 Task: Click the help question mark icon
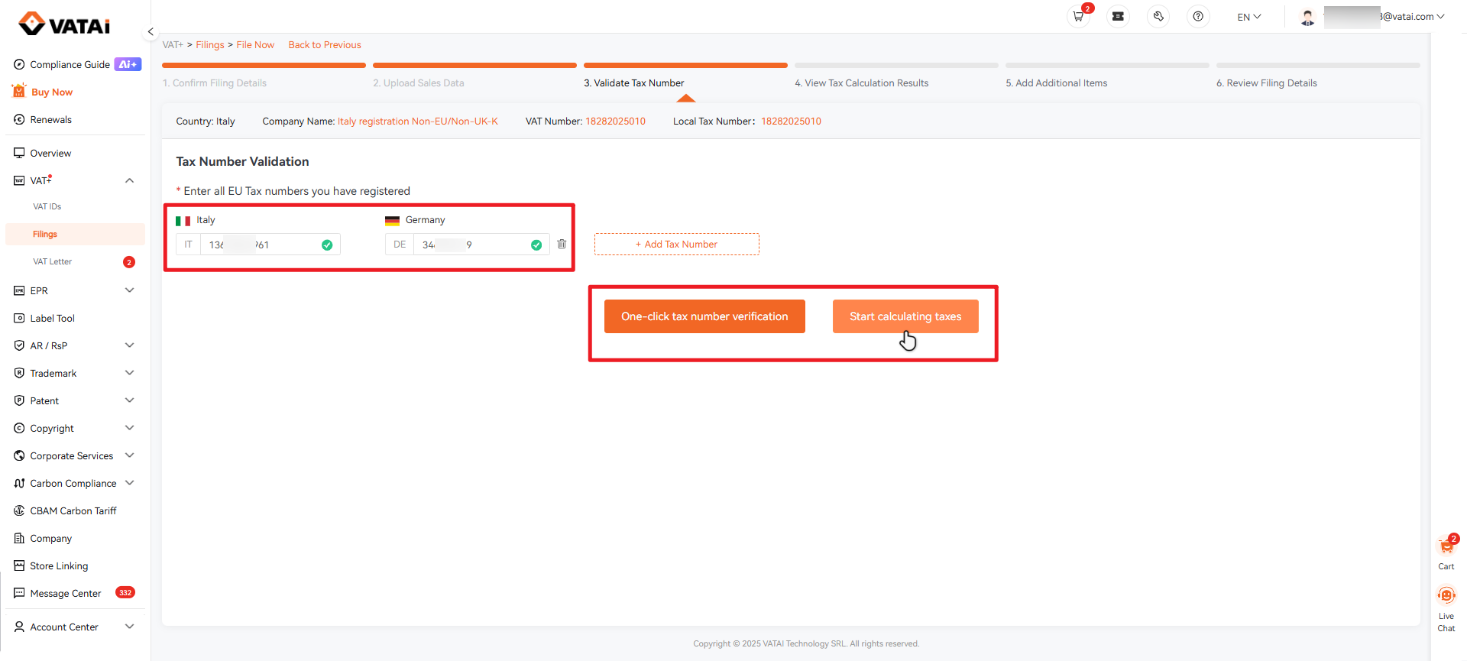point(1198,17)
